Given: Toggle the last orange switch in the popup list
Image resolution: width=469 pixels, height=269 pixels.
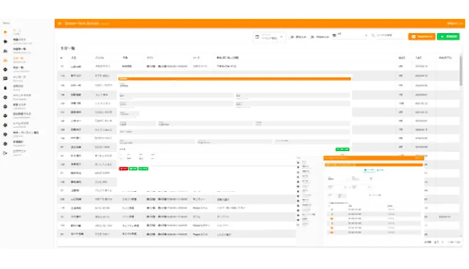Looking at the screenshot, I should pos(333,232).
